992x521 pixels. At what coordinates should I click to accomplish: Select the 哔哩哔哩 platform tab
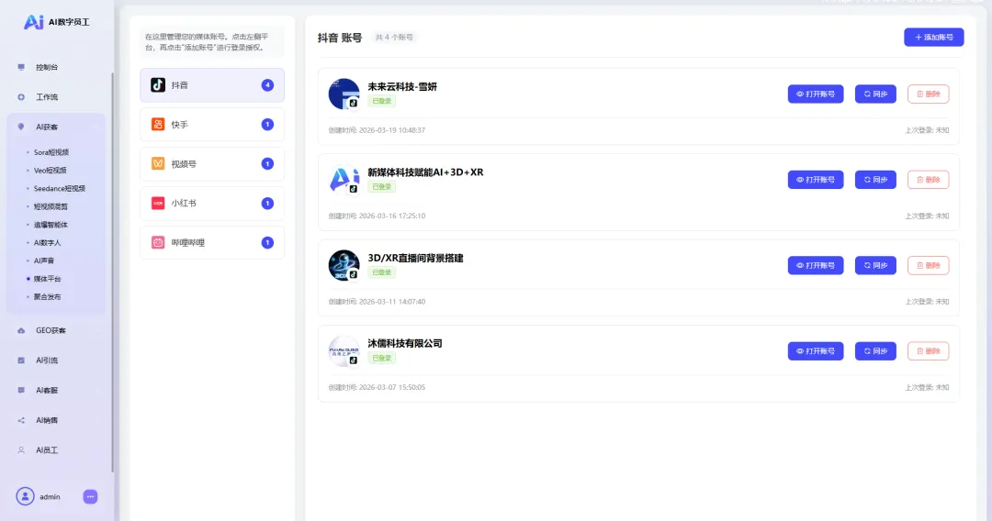[x=212, y=242]
